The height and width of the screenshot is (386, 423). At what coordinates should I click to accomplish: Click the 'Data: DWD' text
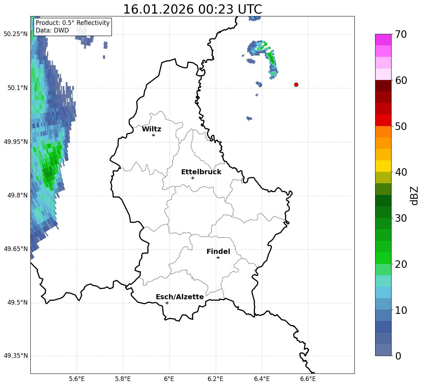pyautogui.click(x=52, y=30)
